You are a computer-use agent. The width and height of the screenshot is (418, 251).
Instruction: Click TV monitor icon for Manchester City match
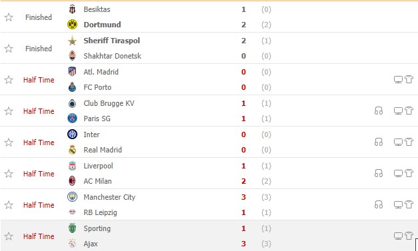coord(398,204)
